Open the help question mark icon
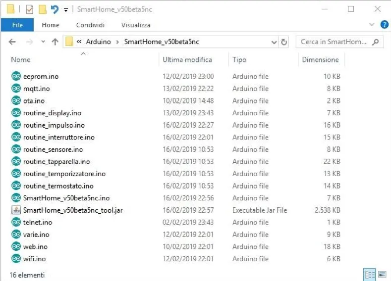 point(384,25)
